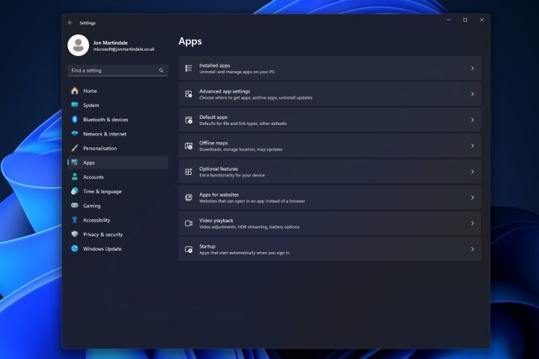539x359 pixels.
Task: Click the Privacy & security shield icon
Action: [75, 234]
